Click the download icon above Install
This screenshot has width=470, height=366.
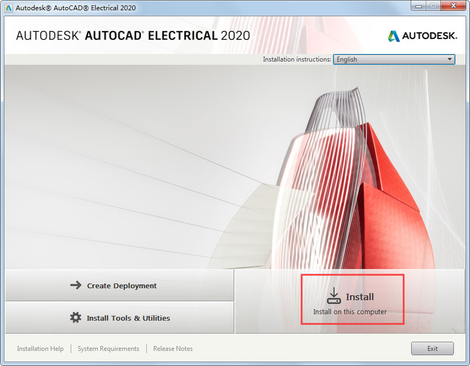tap(335, 295)
